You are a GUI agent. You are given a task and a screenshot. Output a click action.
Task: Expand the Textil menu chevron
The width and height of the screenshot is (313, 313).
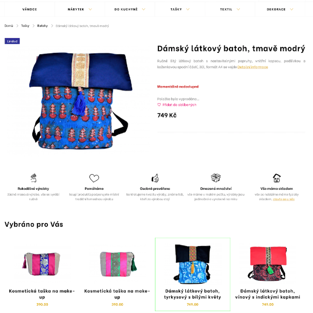(x=238, y=9)
